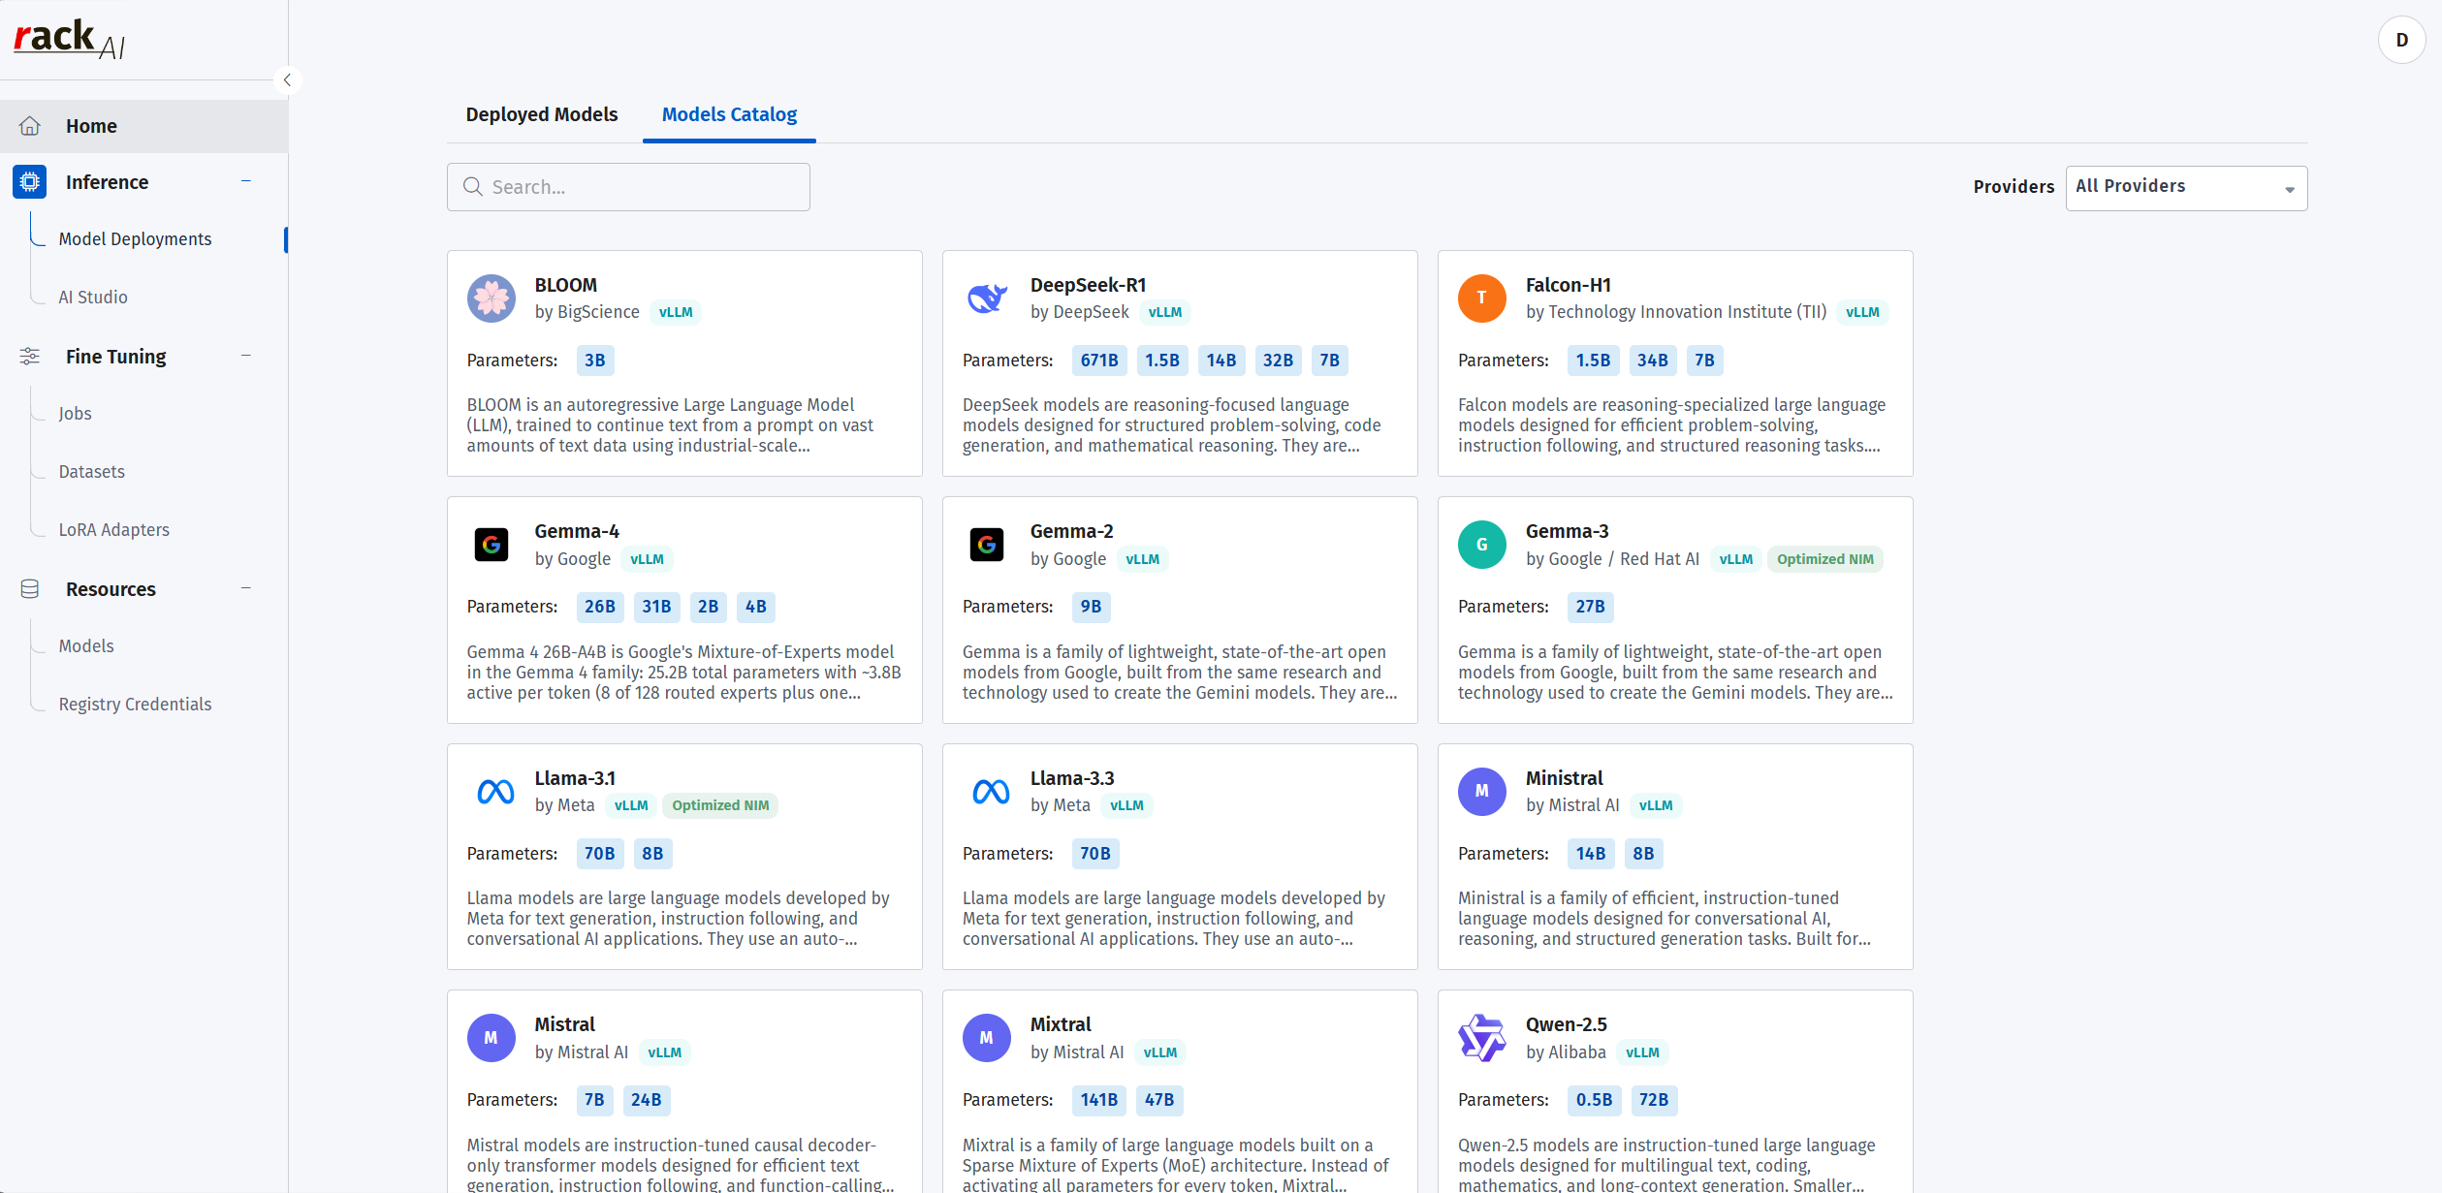Select Mistral 24B parameter chip
2442x1193 pixels.
coord(647,1100)
